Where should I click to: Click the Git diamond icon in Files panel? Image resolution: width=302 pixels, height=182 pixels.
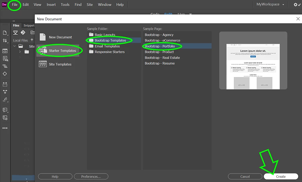pyautogui.click(x=23, y=32)
